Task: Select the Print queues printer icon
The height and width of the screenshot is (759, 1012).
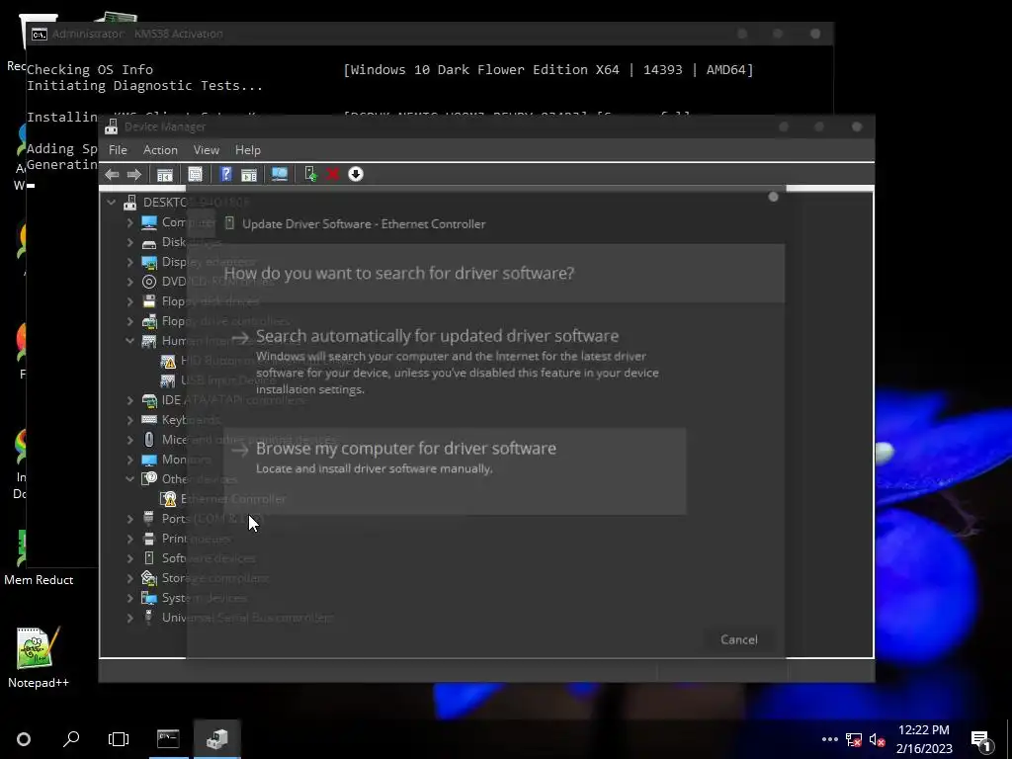Action: coord(149,539)
